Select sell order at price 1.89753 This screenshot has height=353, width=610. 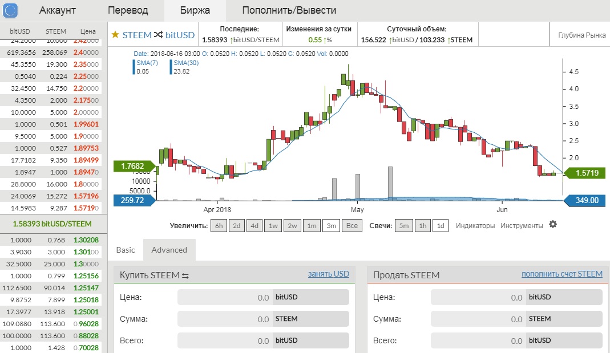[x=51, y=148]
